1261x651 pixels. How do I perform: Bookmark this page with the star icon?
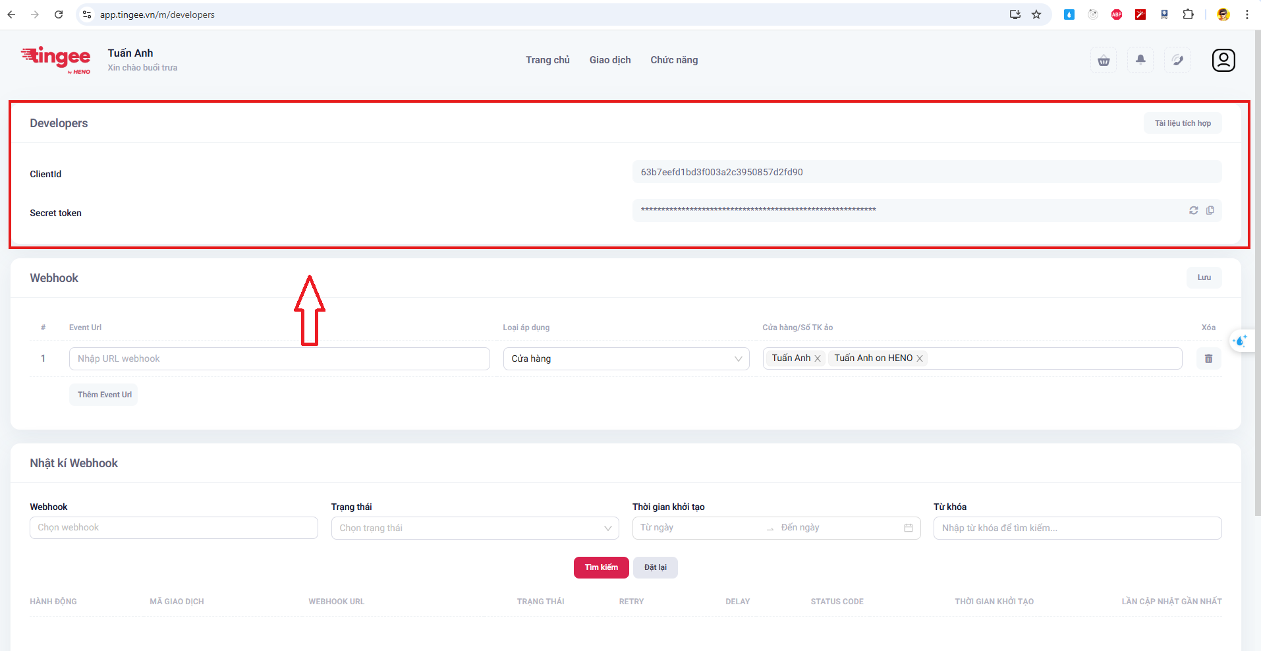(1036, 14)
